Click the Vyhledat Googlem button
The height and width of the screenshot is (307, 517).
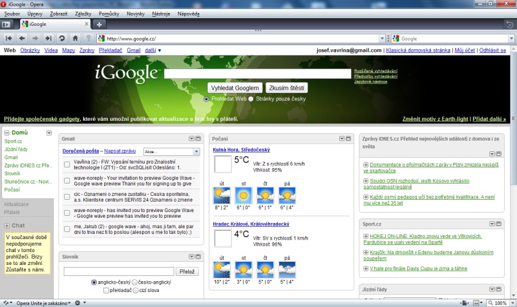pyautogui.click(x=235, y=88)
